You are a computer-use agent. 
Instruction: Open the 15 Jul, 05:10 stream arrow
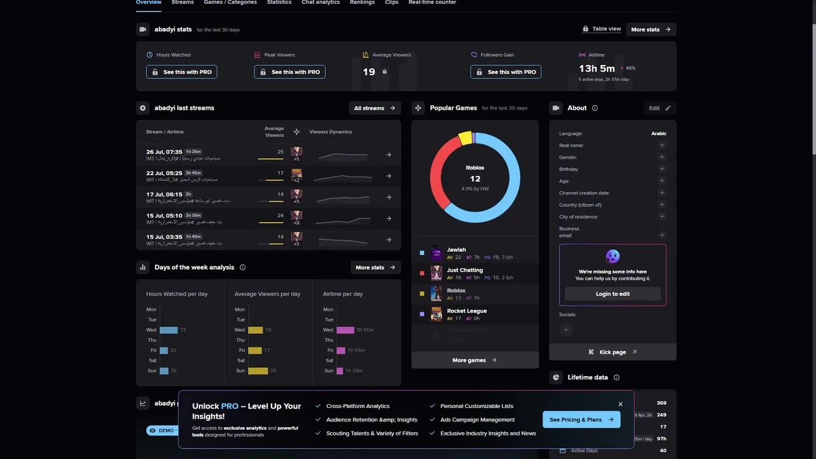click(389, 219)
